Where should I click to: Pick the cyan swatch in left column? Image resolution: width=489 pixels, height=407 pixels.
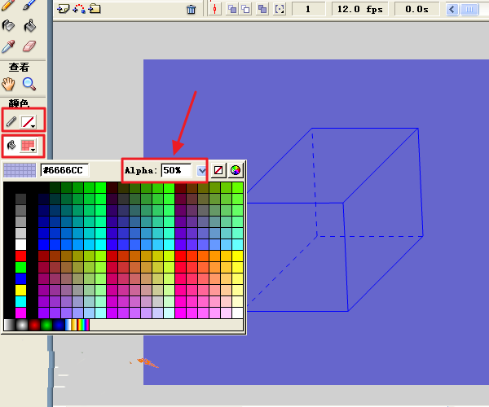pyautogui.click(x=21, y=301)
